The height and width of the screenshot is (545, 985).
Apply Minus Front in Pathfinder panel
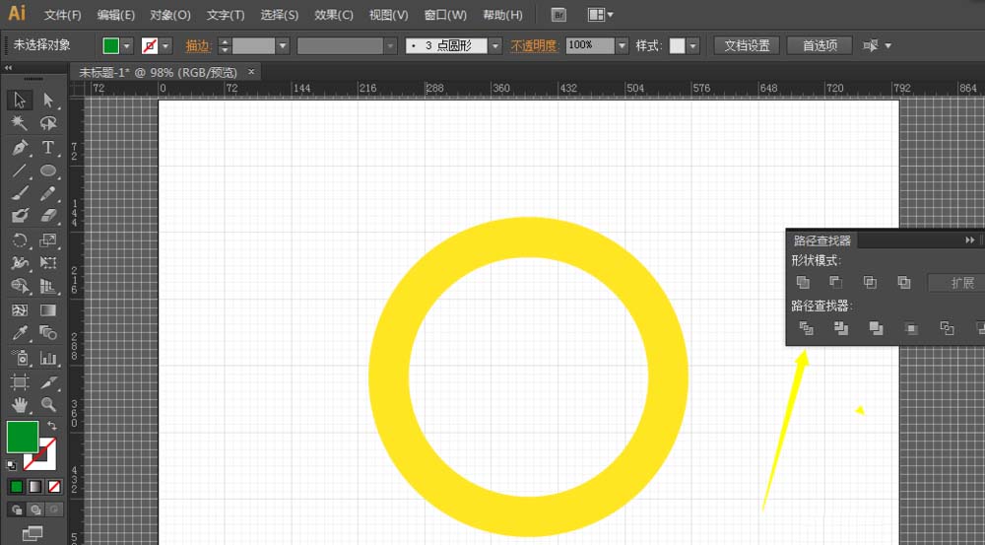click(836, 283)
